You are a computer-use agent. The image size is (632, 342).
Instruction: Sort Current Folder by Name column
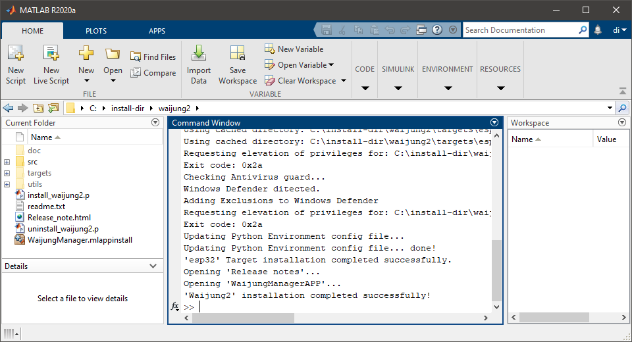45,137
